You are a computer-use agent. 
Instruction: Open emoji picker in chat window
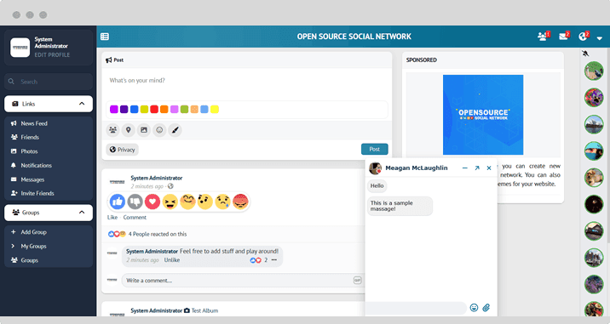tap(474, 308)
